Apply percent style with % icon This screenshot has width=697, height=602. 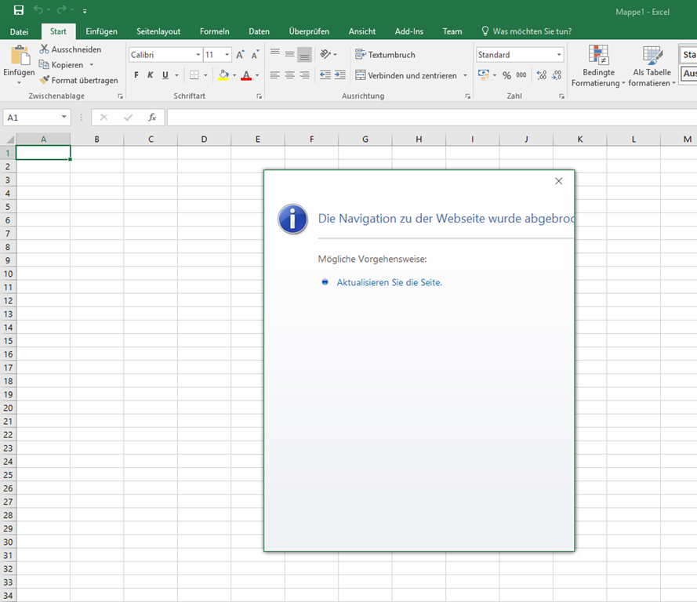click(506, 75)
